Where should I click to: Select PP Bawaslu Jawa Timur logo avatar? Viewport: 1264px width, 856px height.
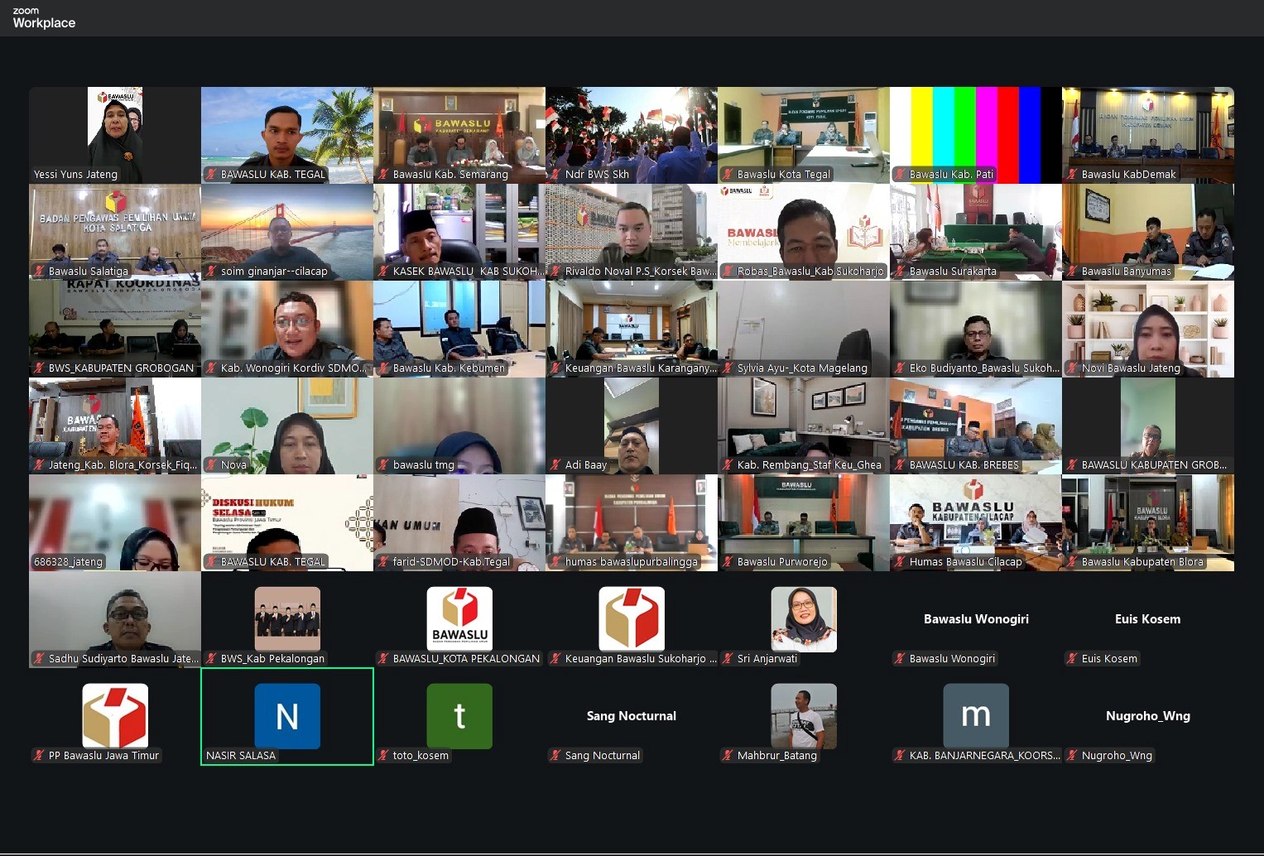115,716
